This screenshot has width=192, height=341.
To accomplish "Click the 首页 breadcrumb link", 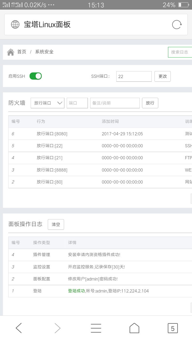I will (x=22, y=52).
